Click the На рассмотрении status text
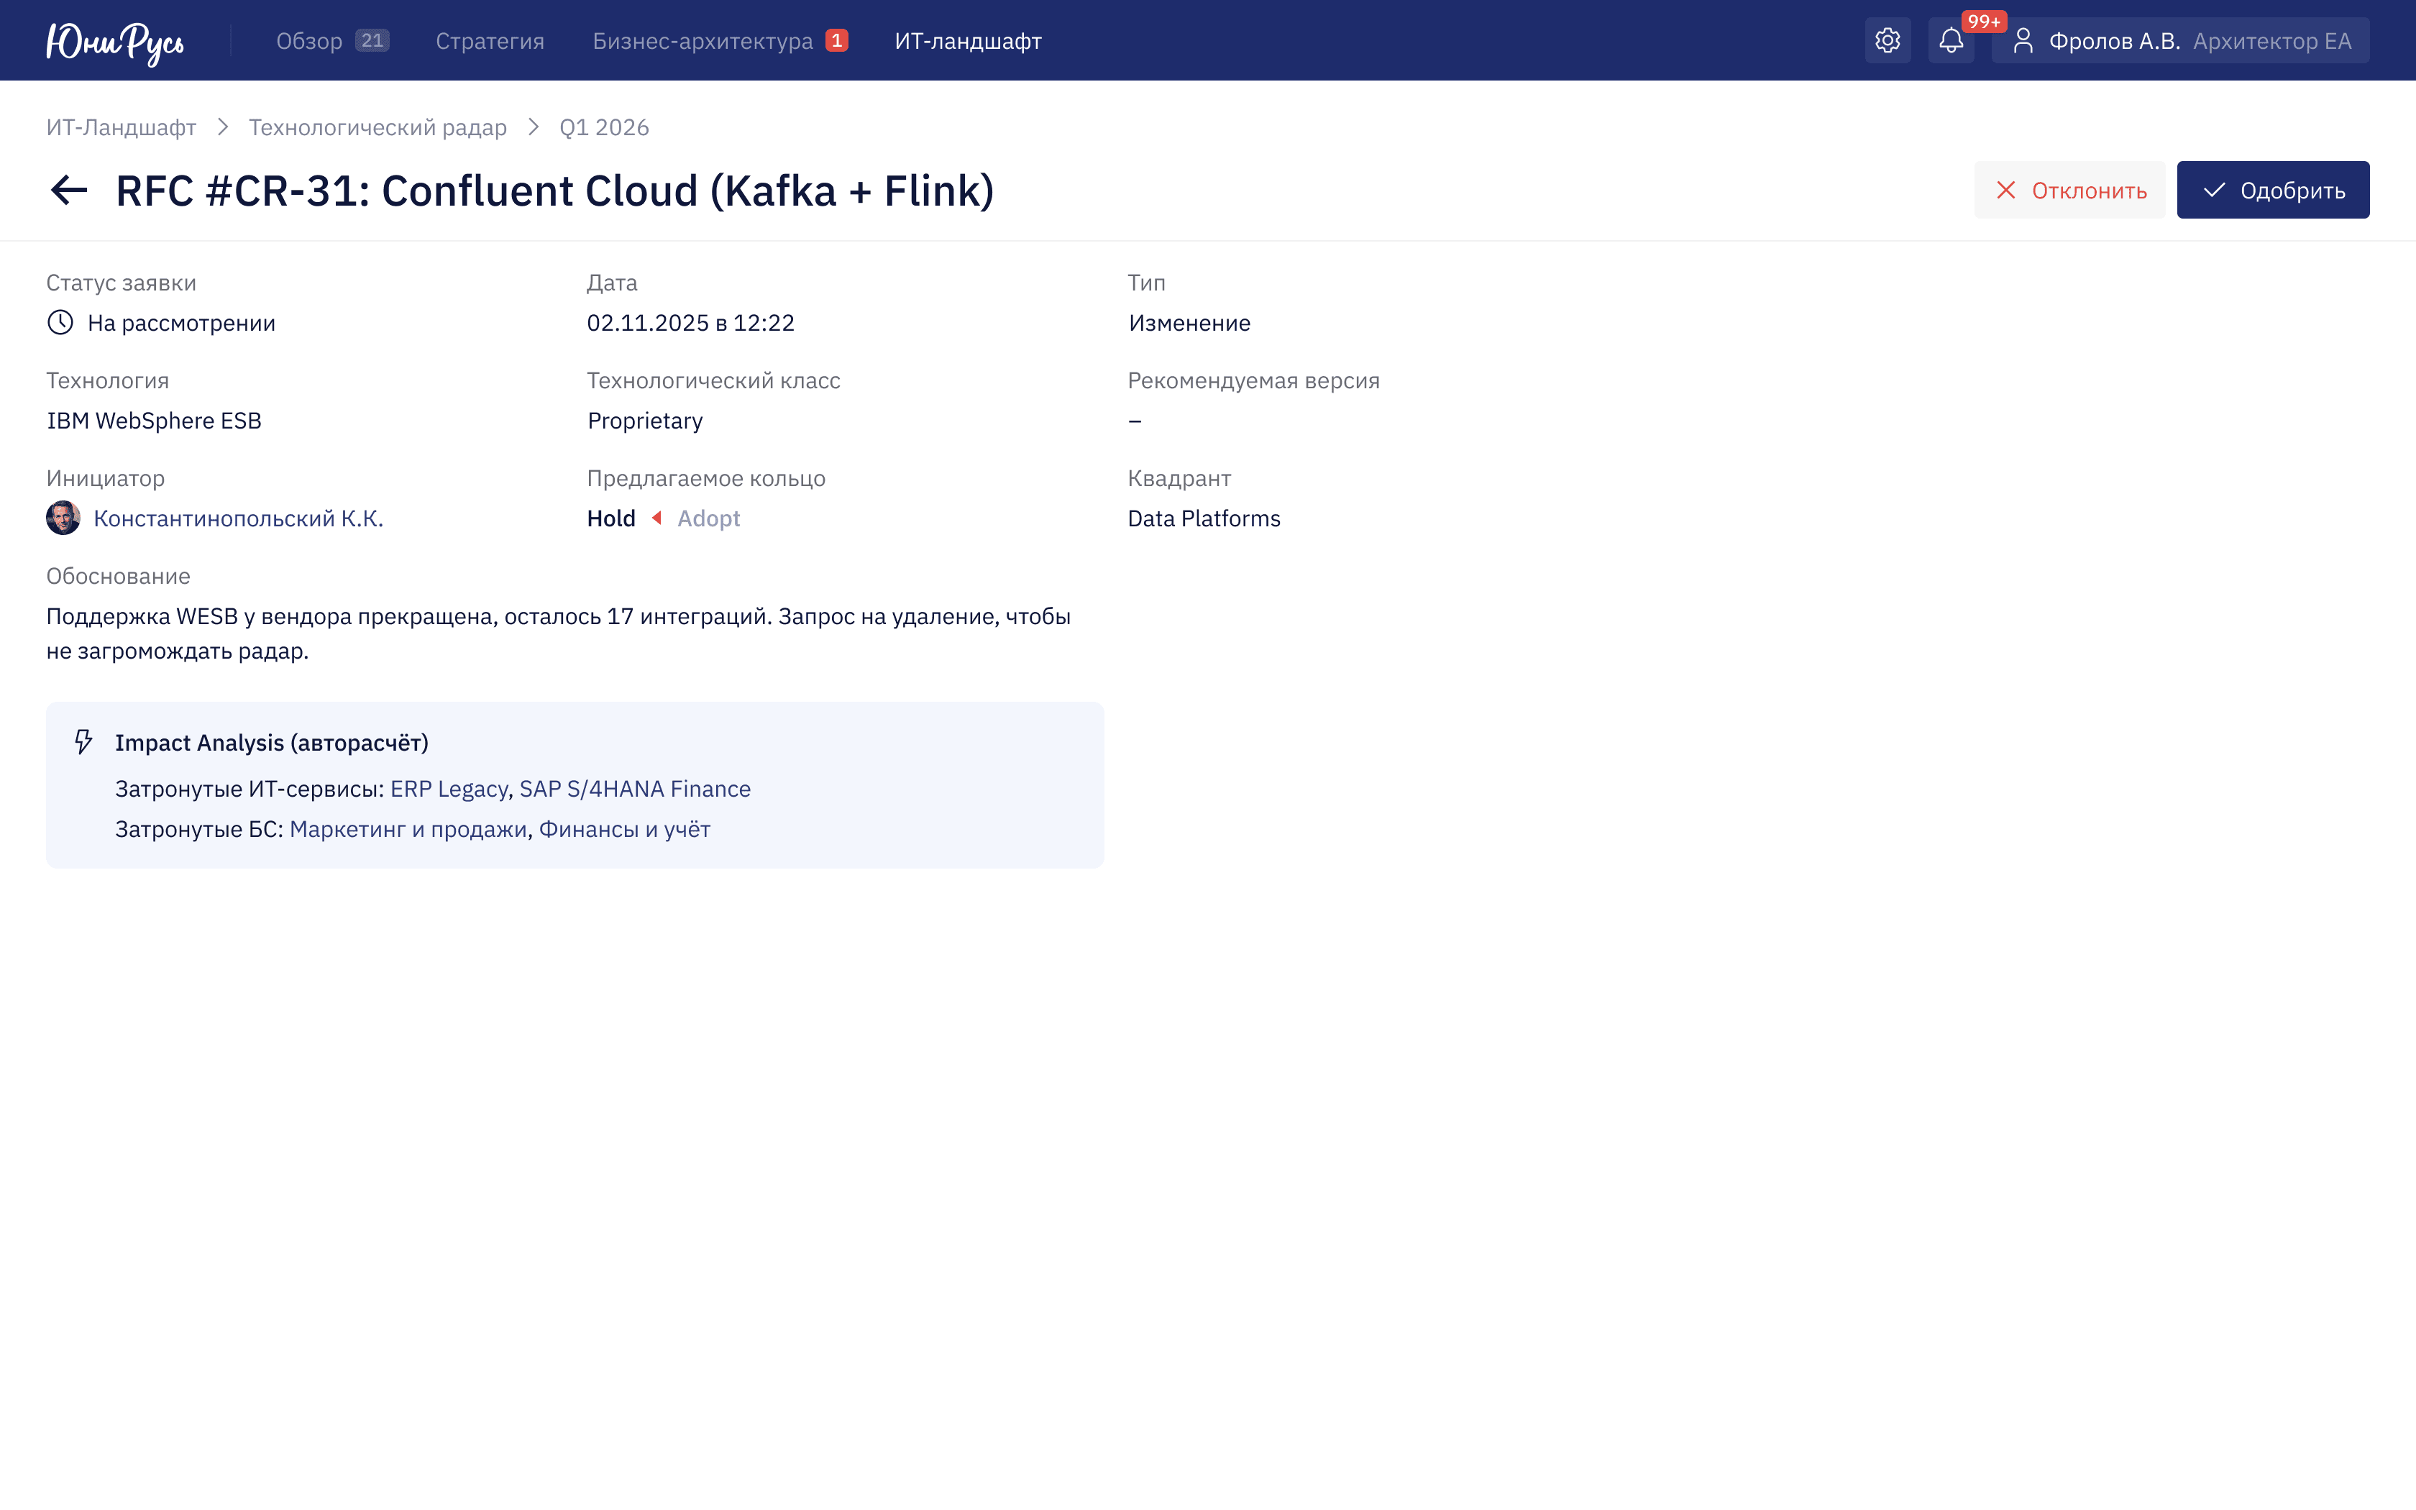Image resolution: width=2416 pixels, height=1510 pixels. 182,323
